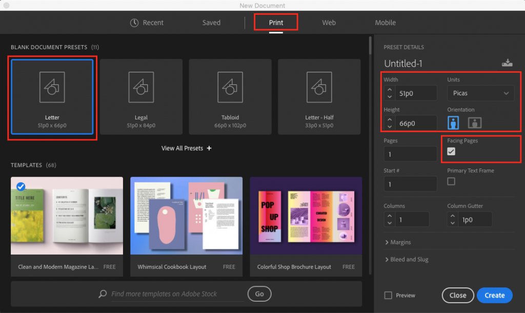The image size is (525, 313).
Task: Click the Save Document Preset icon
Action: (x=507, y=62)
